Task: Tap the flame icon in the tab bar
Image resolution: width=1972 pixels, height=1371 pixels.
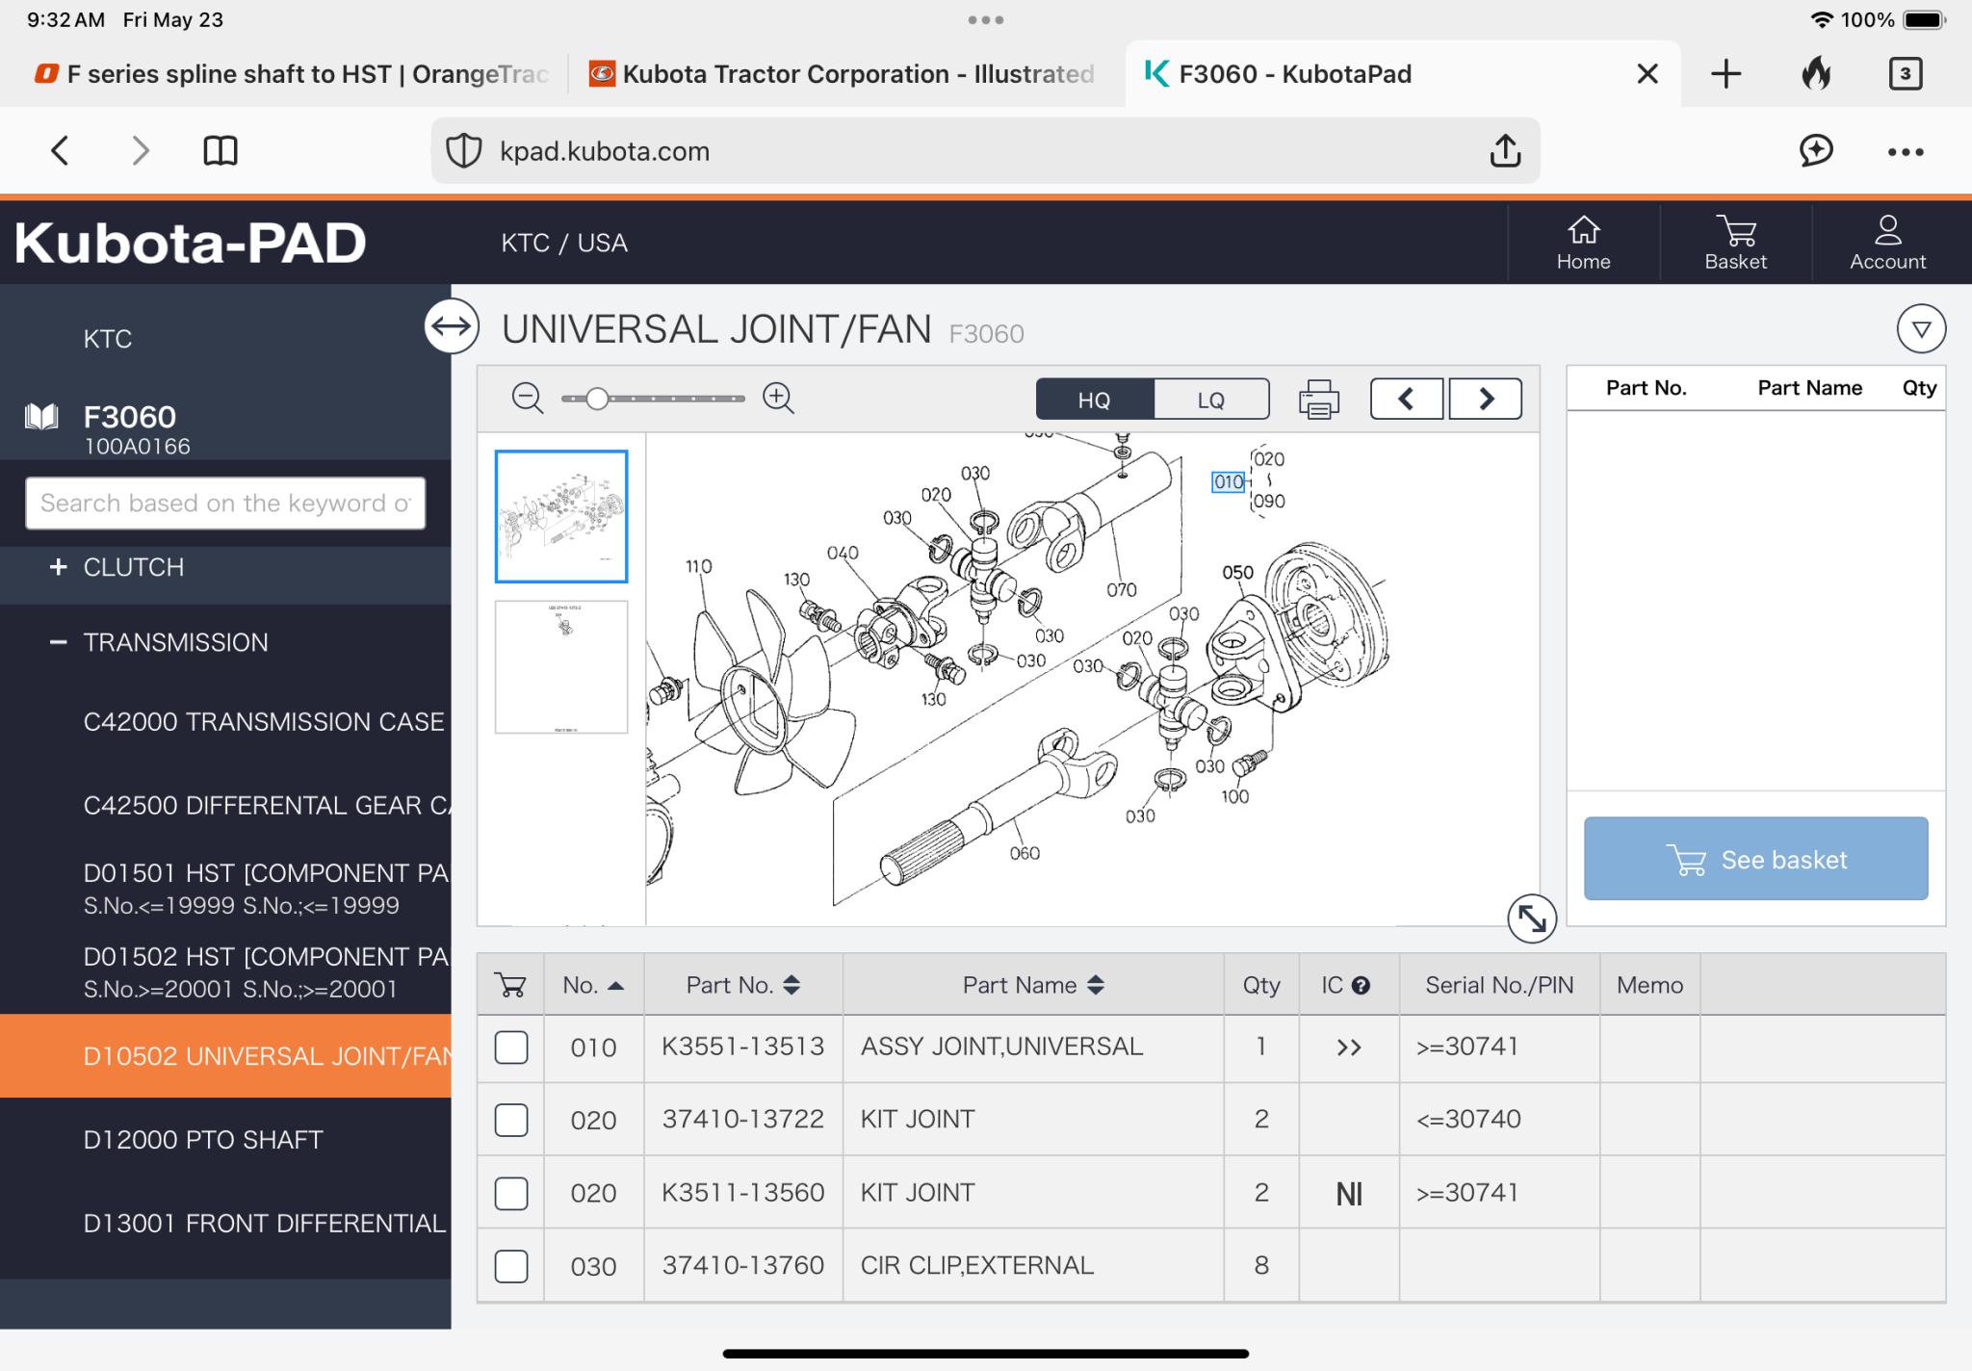Action: pos(1817,74)
